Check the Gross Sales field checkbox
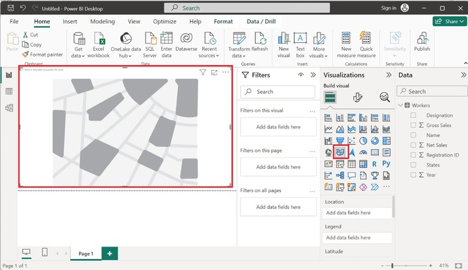Screen dimensions: 468x270 [413, 125]
